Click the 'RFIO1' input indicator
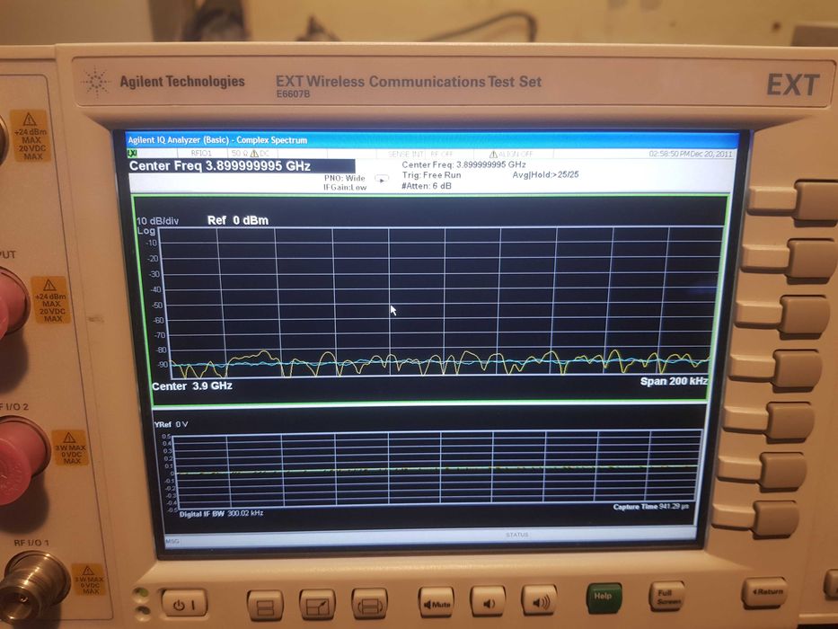The height and width of the screenshot is (629, 838). (201, 153)
